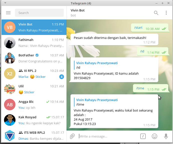
Task: Click 'Nama : Vivin Rahayu' preview in Fathimah row
Action: tap(41, 46)
